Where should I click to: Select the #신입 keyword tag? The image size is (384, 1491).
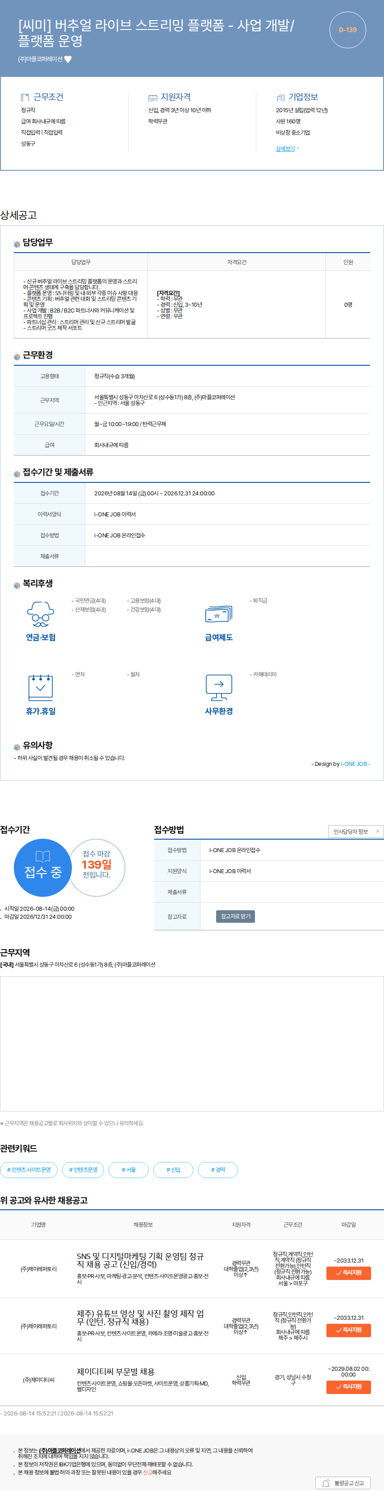click(174, 1170)
